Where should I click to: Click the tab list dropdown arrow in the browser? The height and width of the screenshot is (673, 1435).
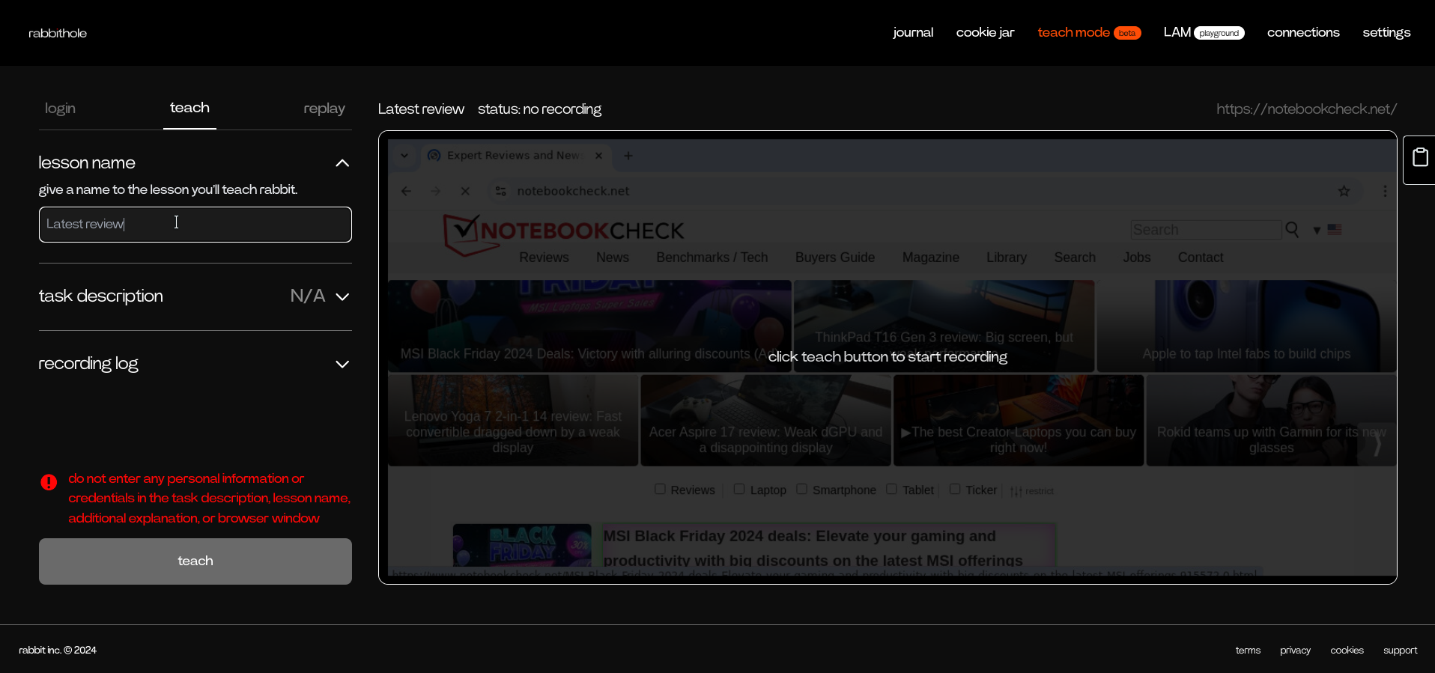coord(404,156)
